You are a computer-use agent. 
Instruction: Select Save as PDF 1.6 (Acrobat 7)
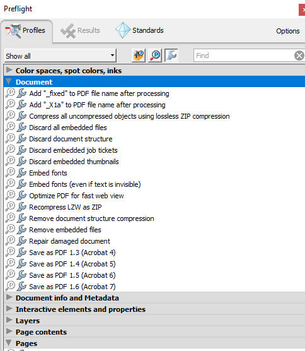tap(72, 287)
